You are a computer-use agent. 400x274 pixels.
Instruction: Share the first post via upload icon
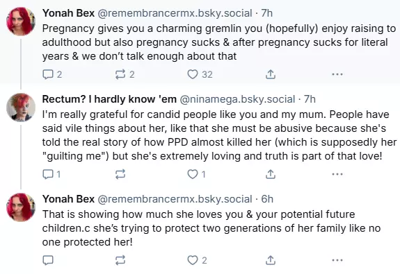click(x=271, y=74)
